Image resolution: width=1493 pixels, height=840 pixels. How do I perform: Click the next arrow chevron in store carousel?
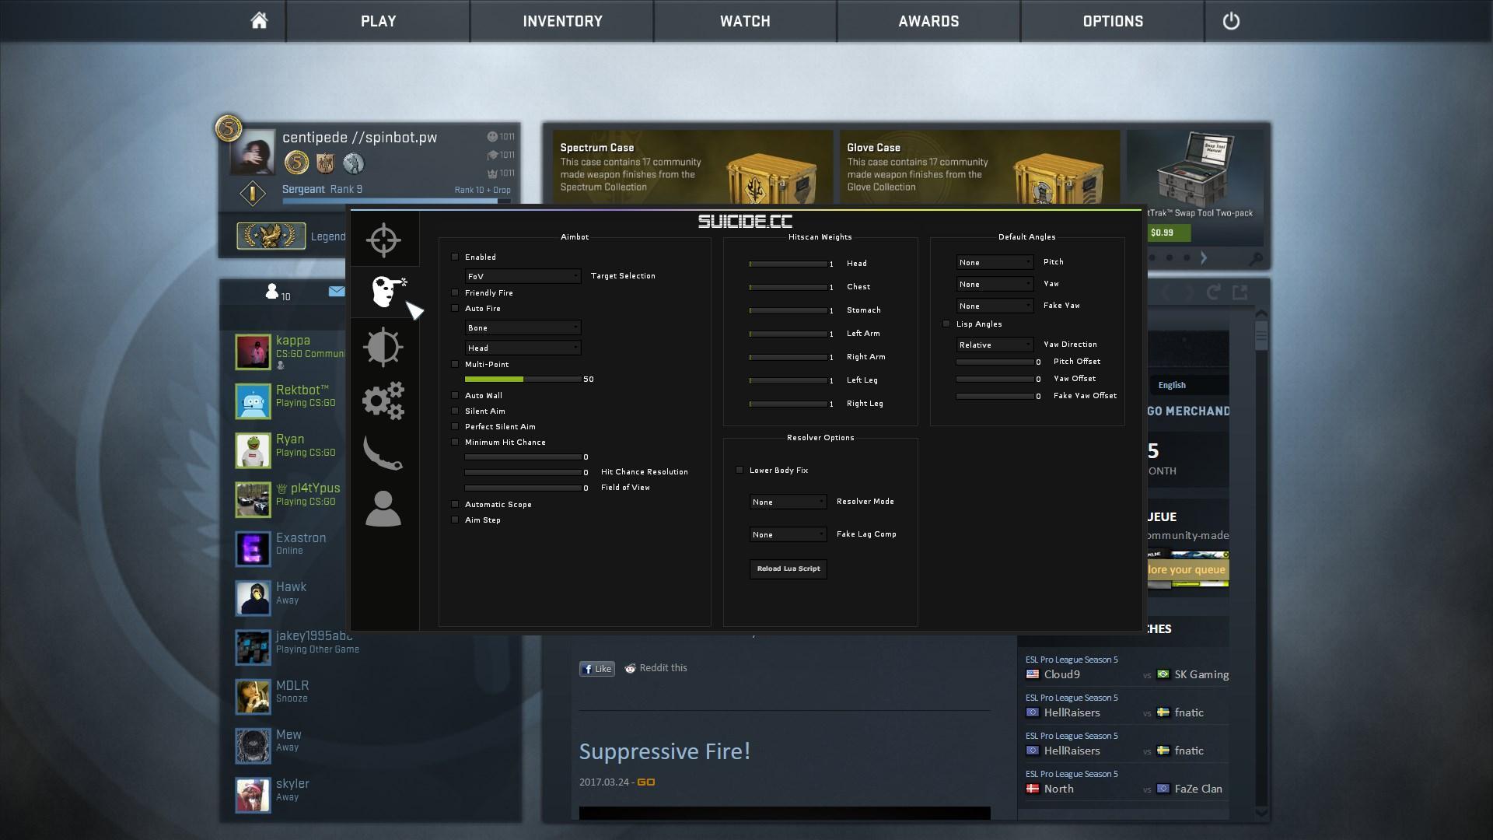(x=1204, y=257)
